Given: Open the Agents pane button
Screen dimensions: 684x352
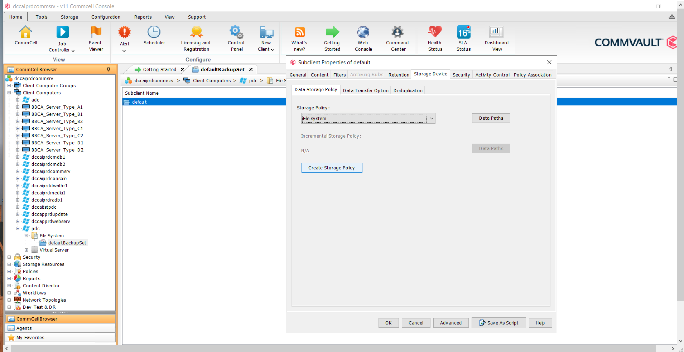Looking at the screenshot, I should [61, 328].
